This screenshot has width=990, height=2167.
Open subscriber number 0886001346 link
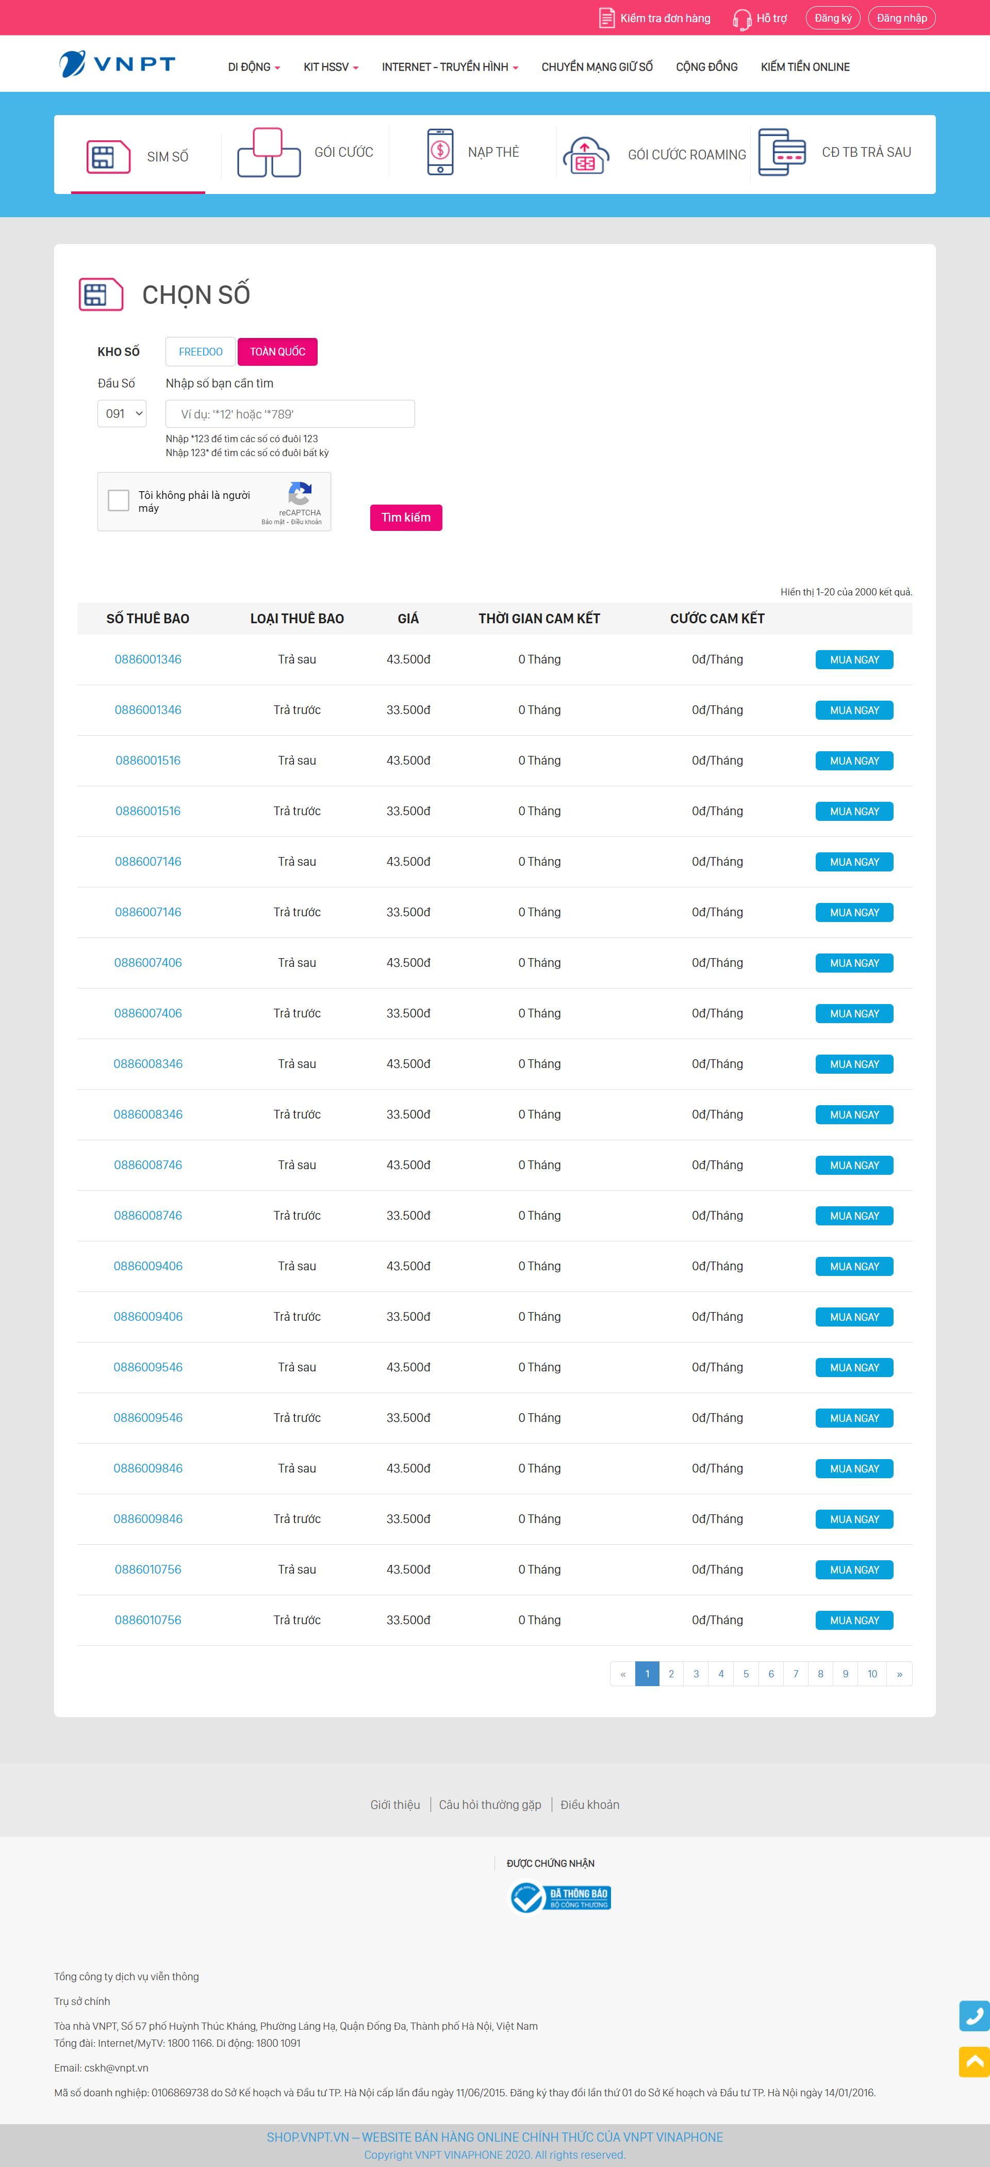coord(148,659)
